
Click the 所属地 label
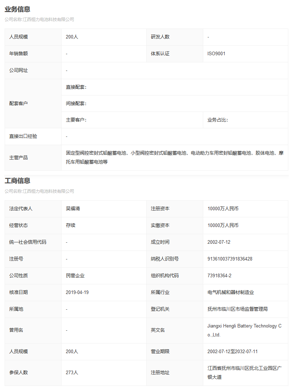click(x=16, y=309)
